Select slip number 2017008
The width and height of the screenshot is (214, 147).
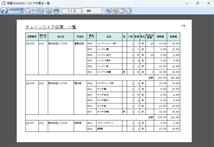tap(30, 83)
